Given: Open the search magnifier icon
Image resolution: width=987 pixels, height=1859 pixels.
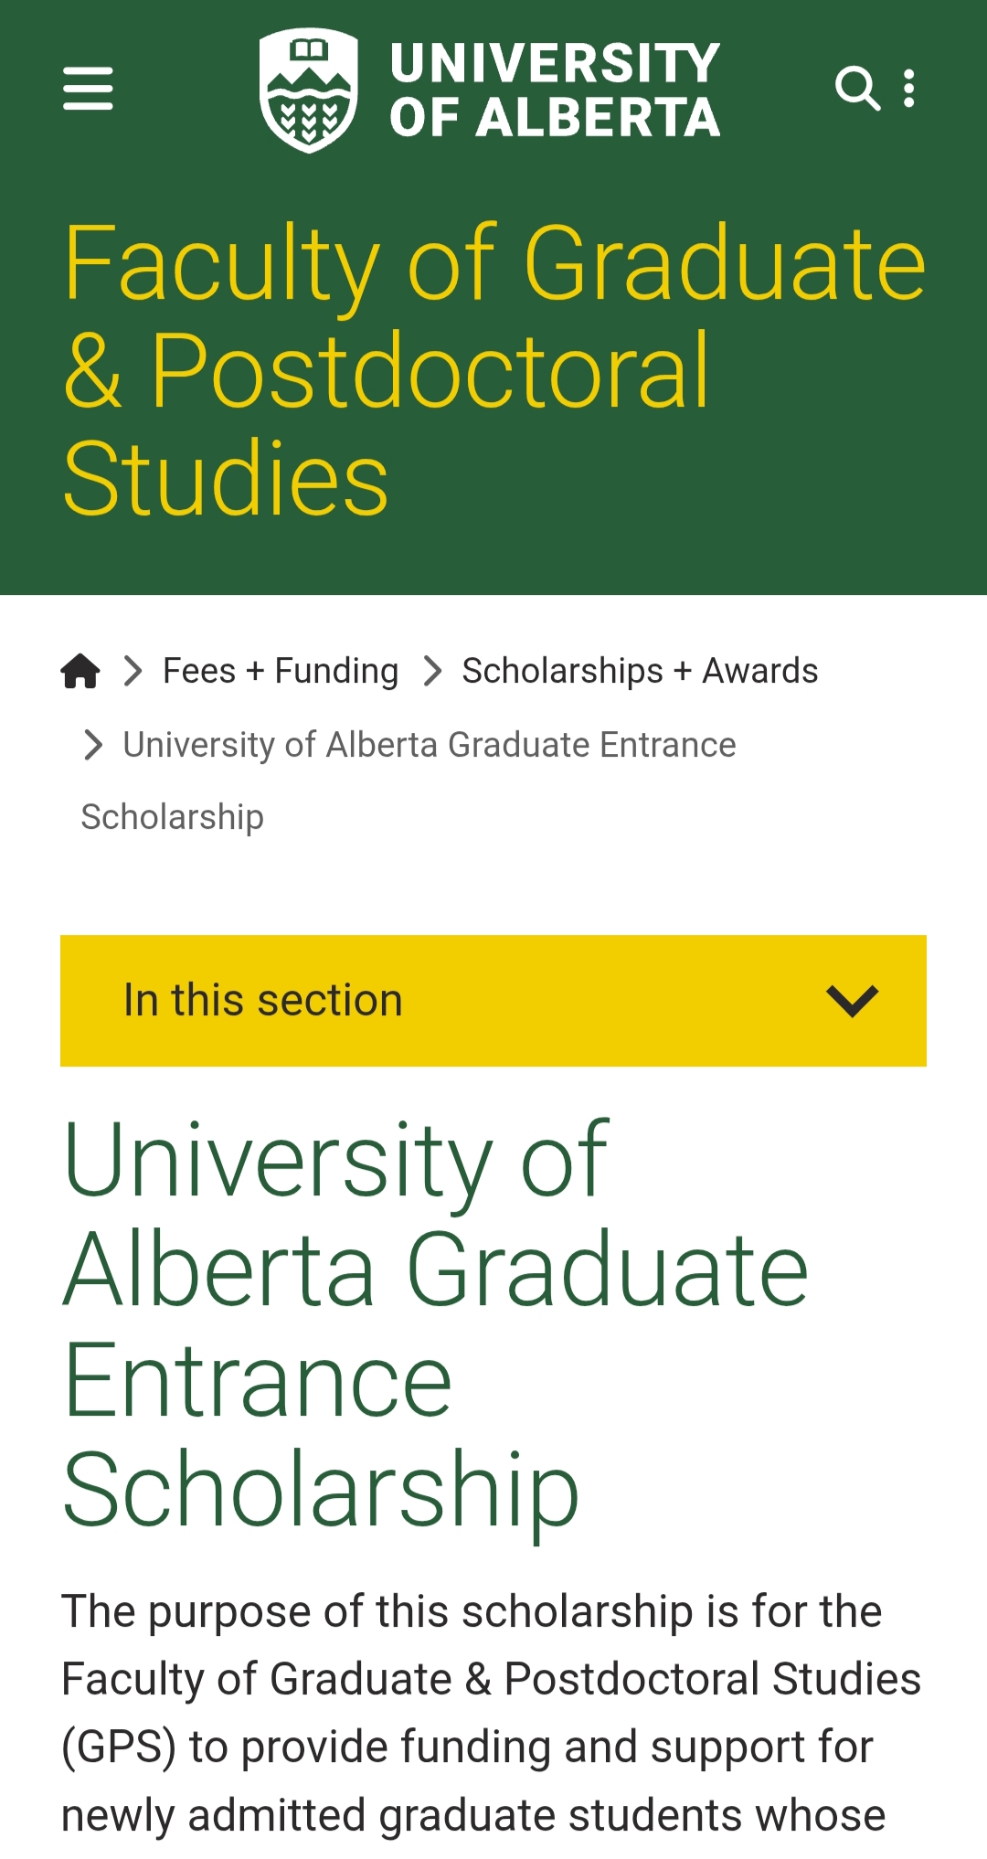Looking at the screenshot, I should pyautogui.click(x=857, y=89).
